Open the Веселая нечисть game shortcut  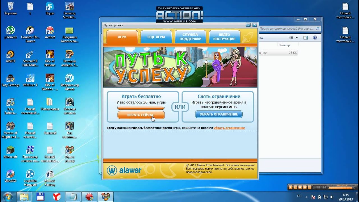click(x=70, y=106)
